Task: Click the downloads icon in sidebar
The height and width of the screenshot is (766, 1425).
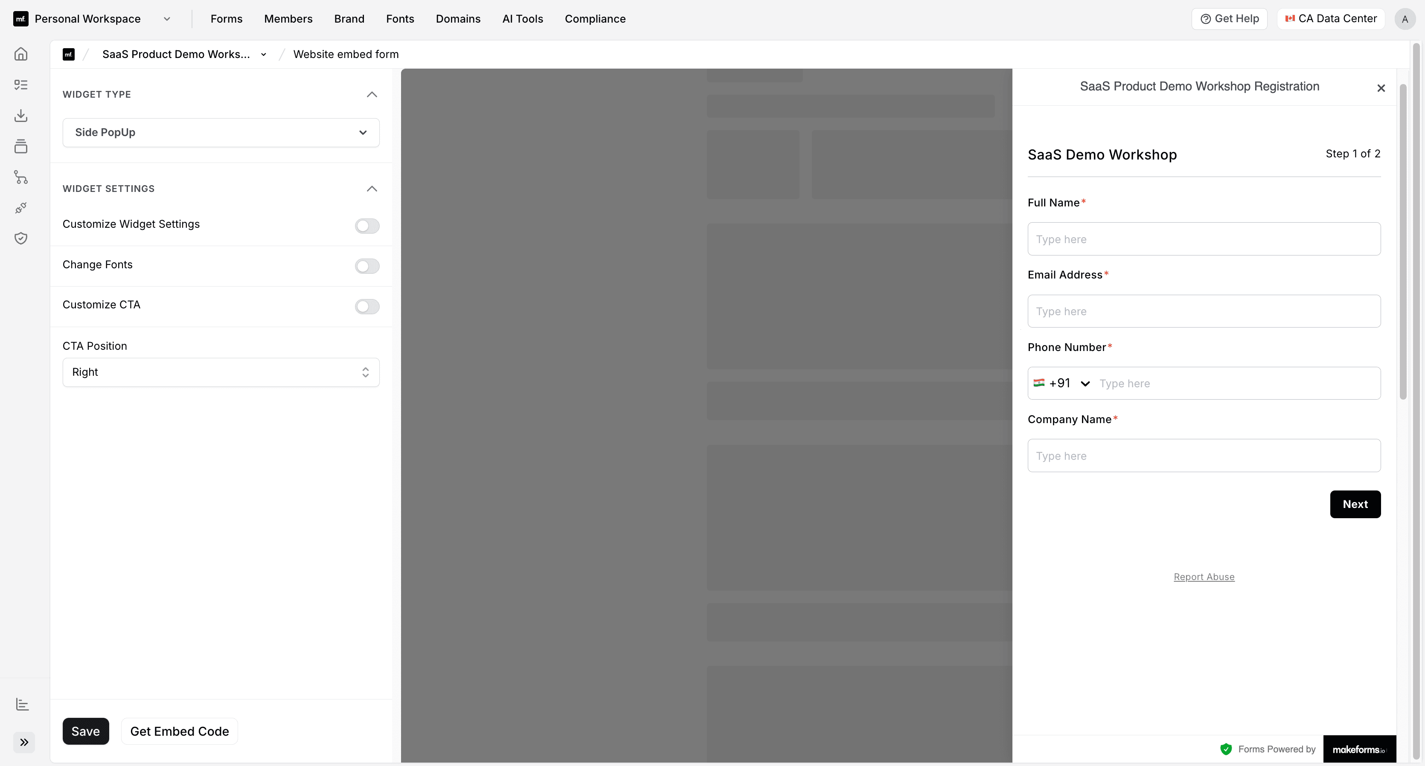Action: pos(20,116)
